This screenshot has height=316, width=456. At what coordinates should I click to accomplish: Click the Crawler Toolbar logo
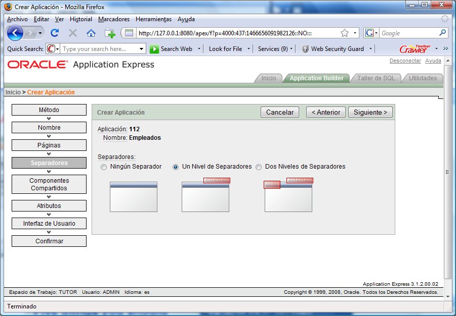point(415,49)
